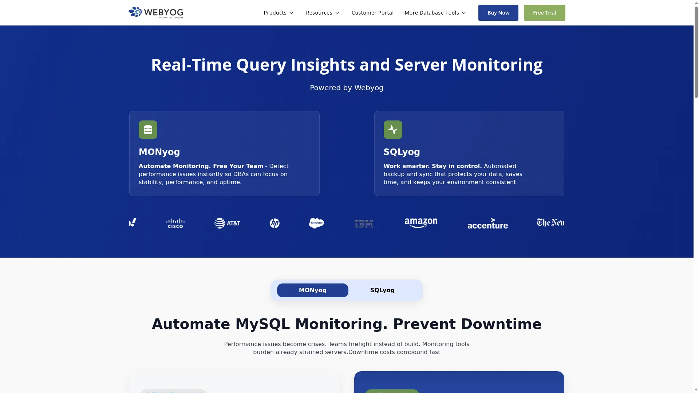The image size is (699, 393).
Task: Click the IBM logo in carousel
Action: click(x=364, y=223)
